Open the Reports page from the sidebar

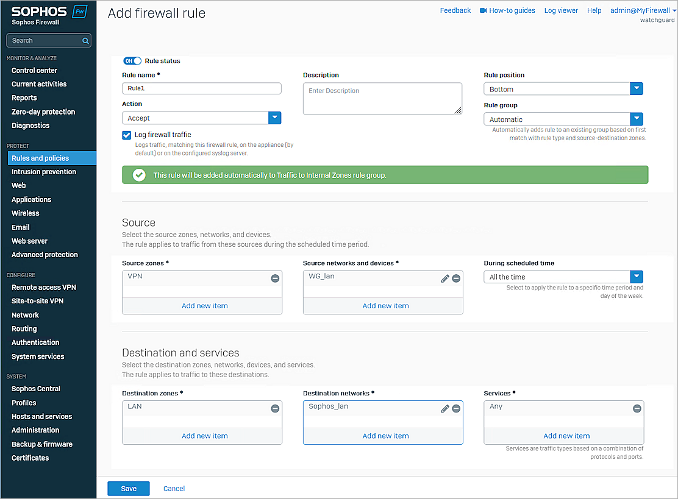[24, 97]
